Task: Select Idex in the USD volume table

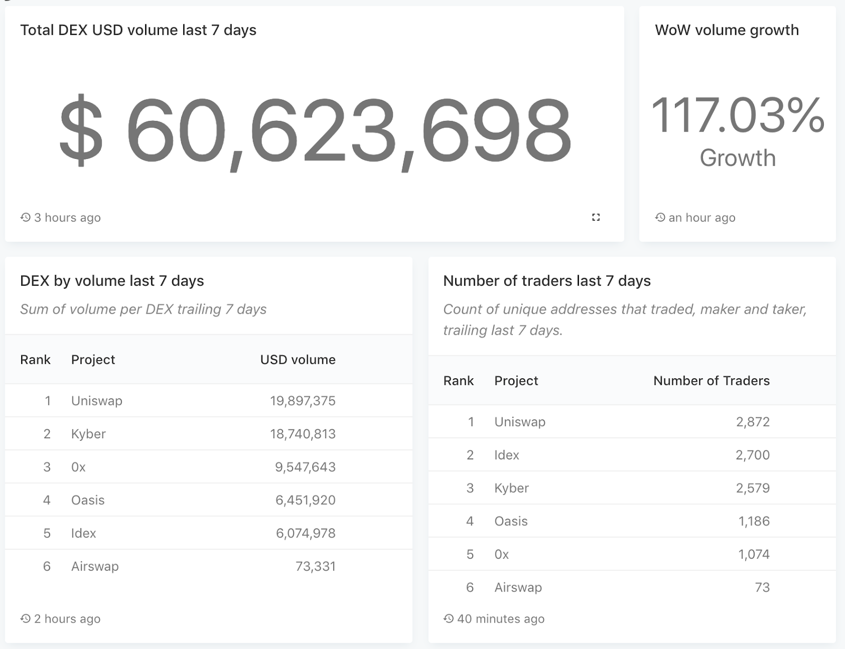Action: click(83, 533)
